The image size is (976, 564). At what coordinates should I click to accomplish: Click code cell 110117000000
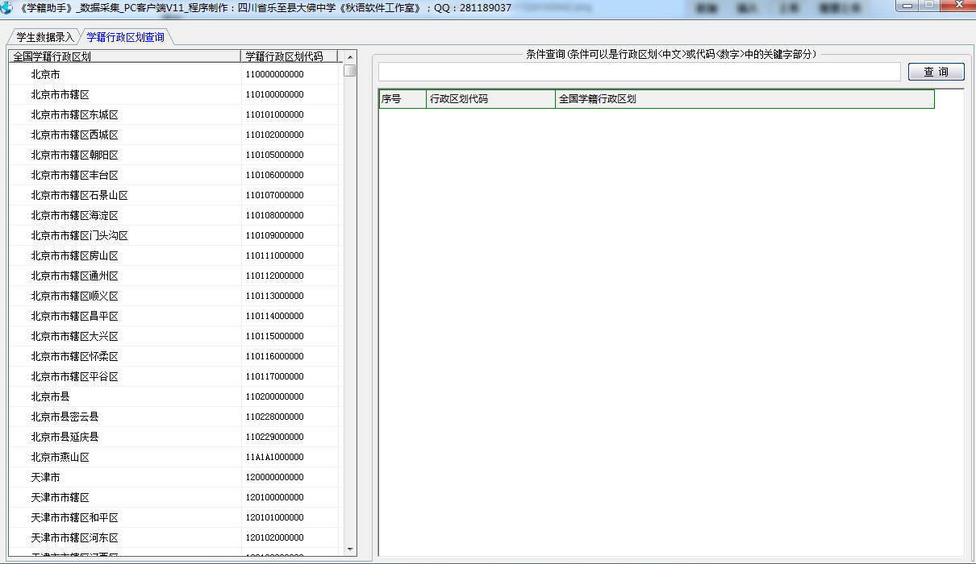point(290,376)
